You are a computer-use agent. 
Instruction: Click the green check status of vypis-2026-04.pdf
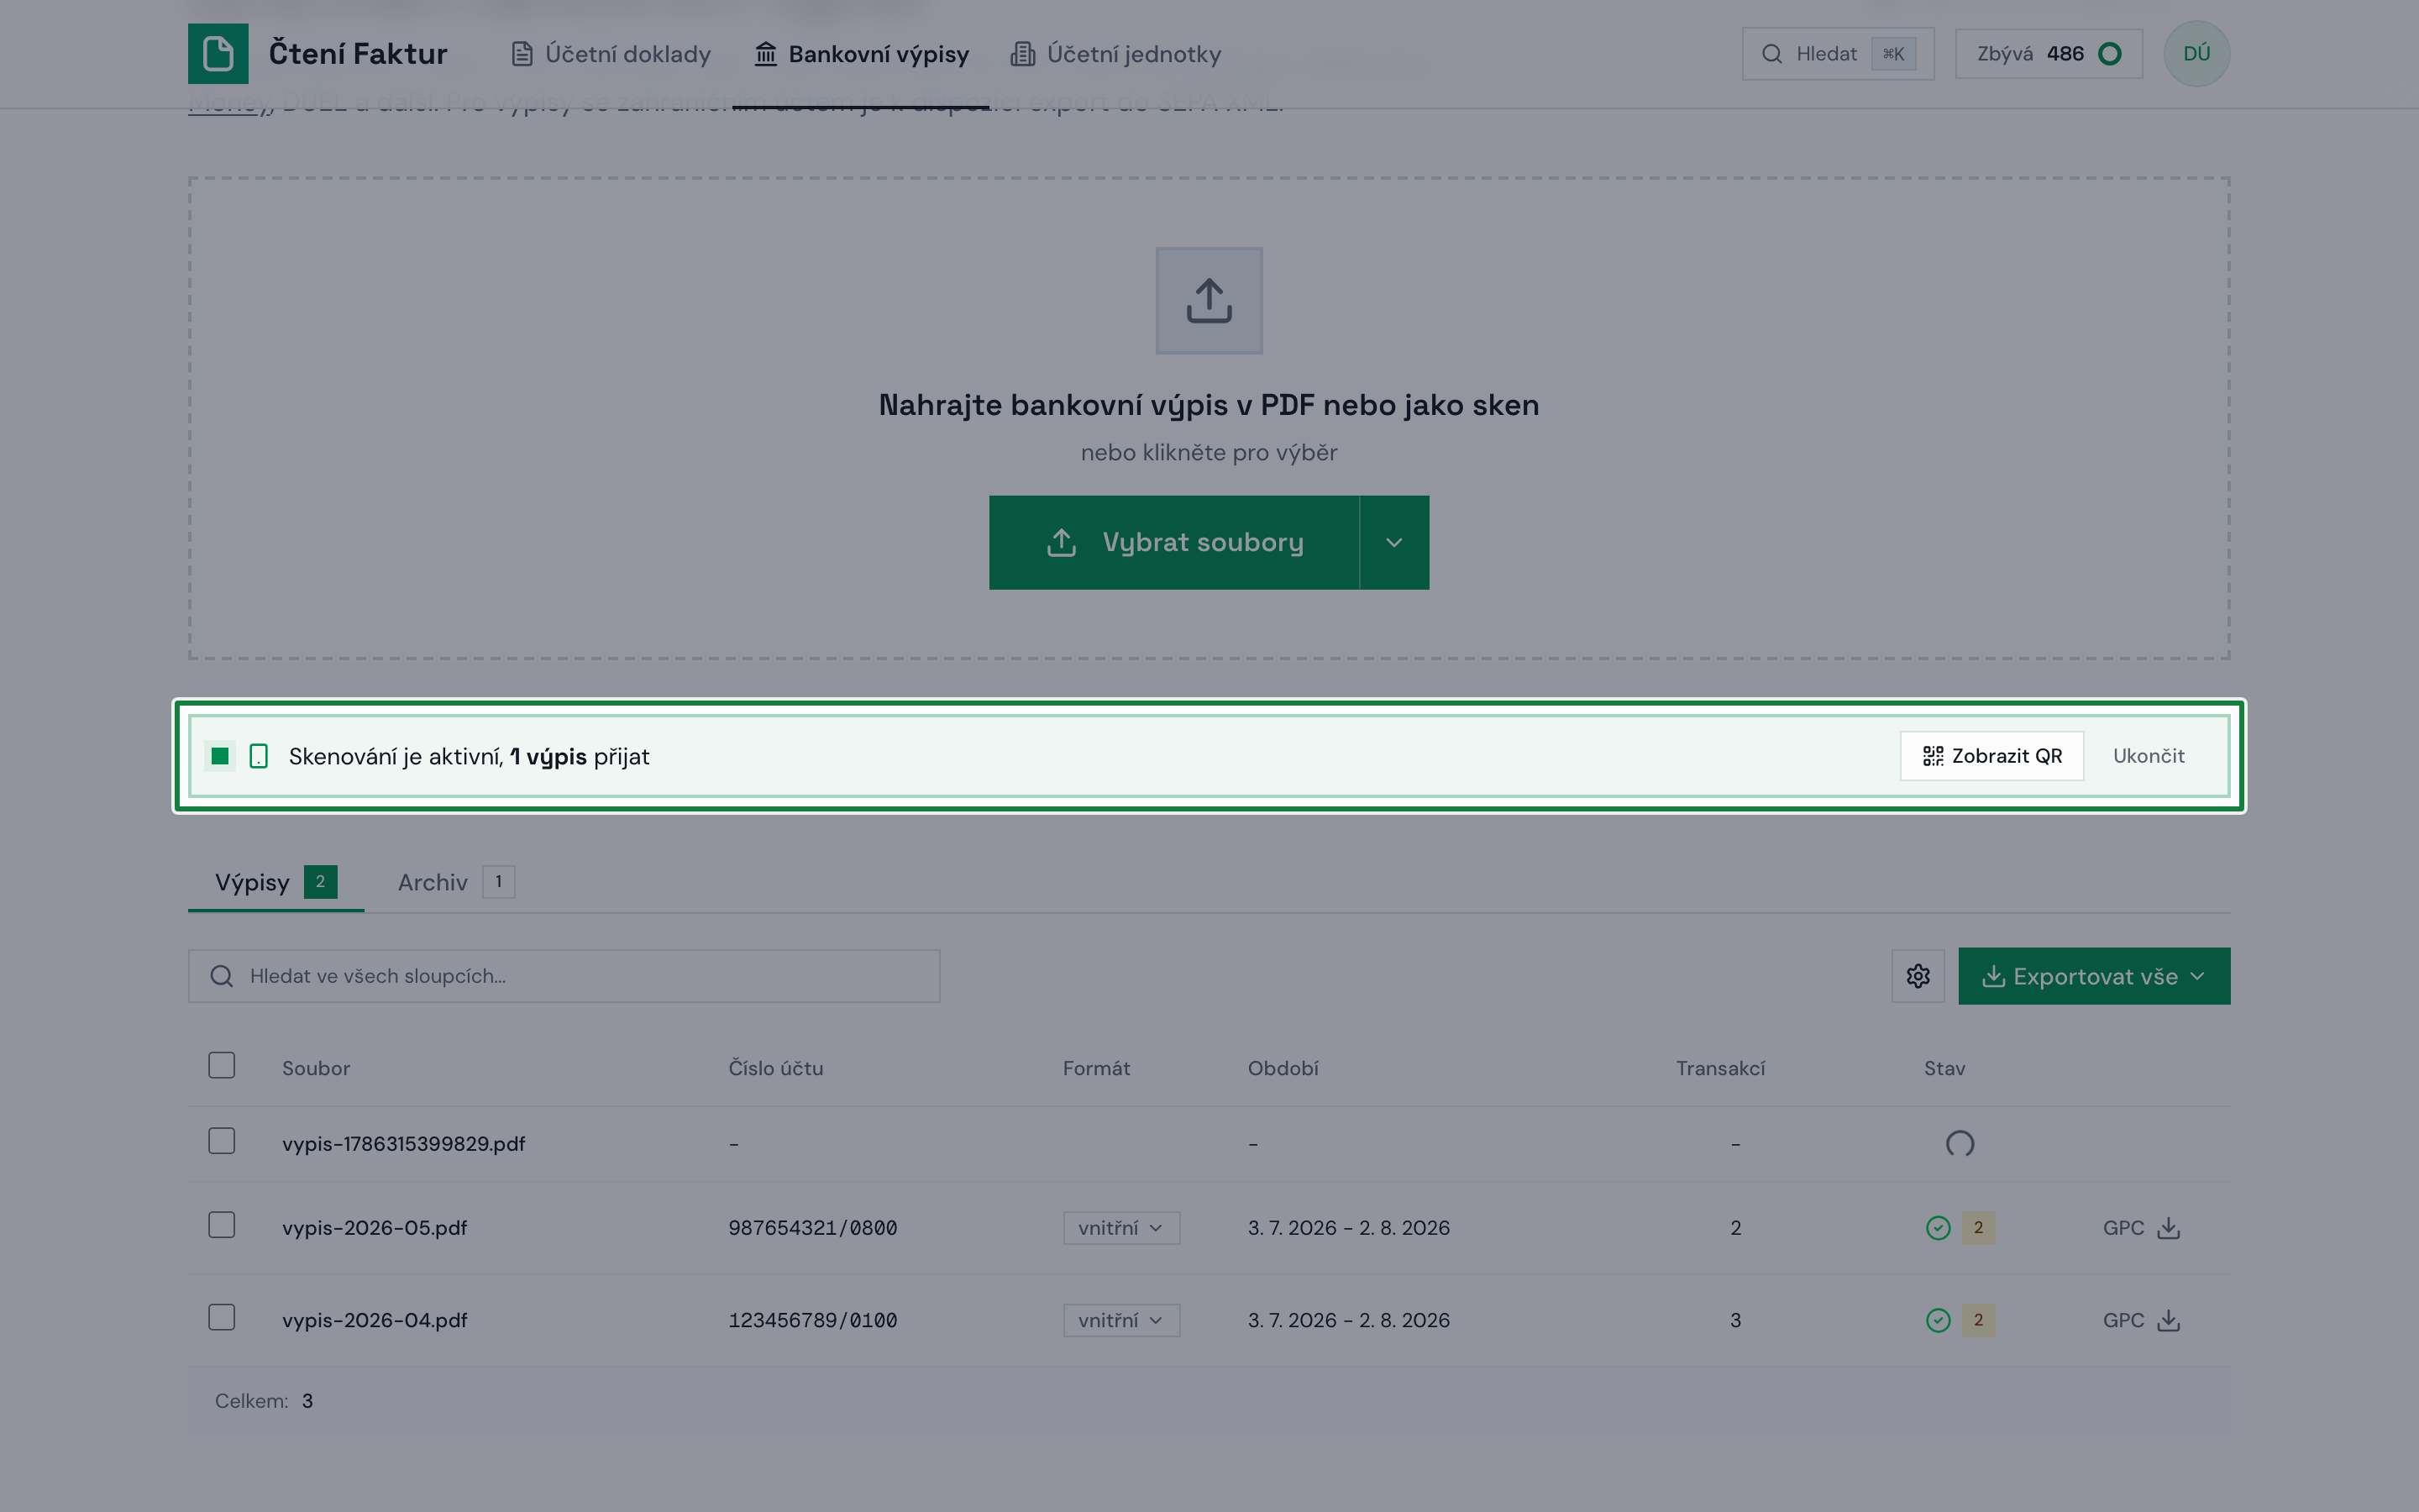(x=1939, y=1320)
